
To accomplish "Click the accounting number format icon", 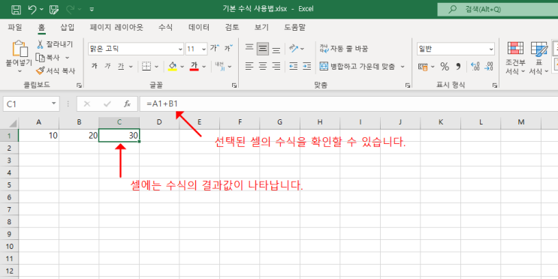I will click(423, 67).
